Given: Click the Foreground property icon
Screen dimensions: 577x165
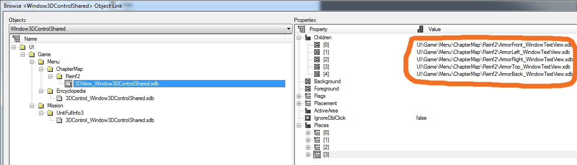Looking at the screenshot, I should 308,89.
